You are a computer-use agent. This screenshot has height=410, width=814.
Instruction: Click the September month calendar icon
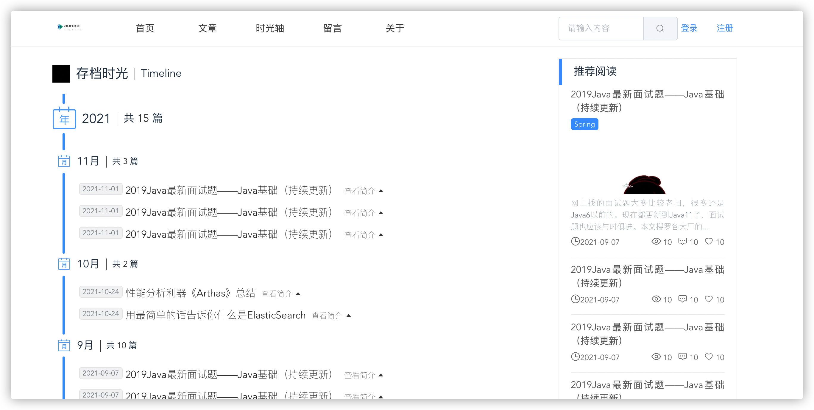coord(64,345)
